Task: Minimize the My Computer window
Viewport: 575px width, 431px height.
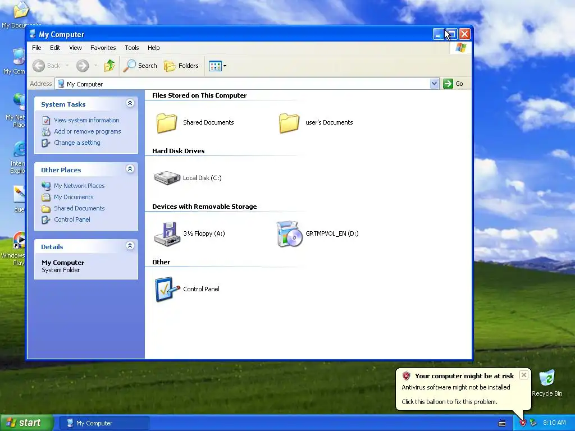Action: point(438,34)
